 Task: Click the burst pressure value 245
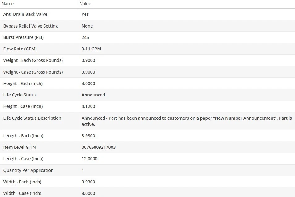tap(85, 37)
